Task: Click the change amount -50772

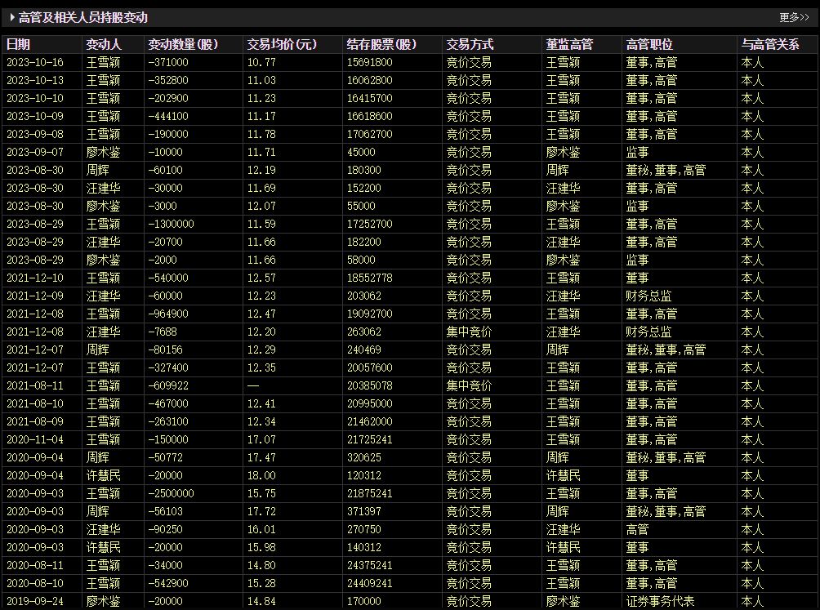Action: [165, 457]
